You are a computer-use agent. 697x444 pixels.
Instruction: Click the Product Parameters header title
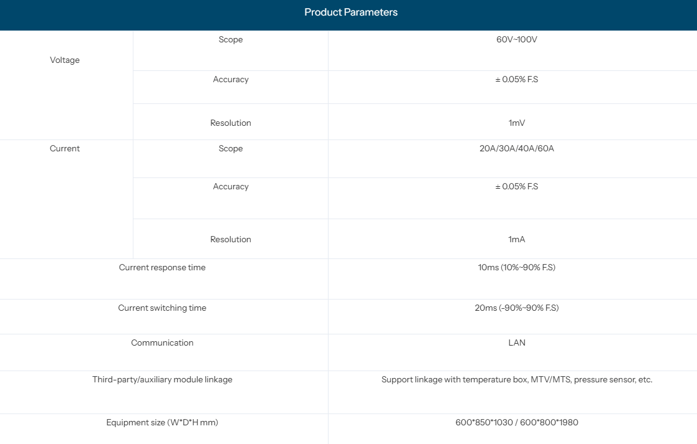(350, 12)
